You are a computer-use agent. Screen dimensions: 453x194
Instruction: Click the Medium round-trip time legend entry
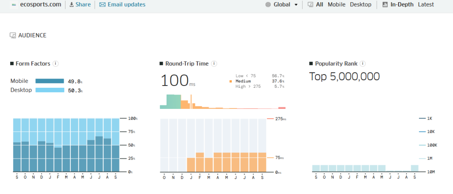[x=243, y=81]
